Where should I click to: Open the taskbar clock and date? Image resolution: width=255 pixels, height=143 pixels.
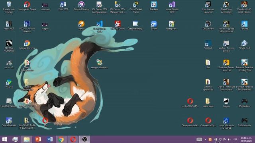click(x=246, y=139)
